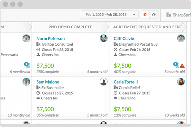Click avatar on the 13 months old card
Screen dimensions: 191x127
(x=26, y=81)
